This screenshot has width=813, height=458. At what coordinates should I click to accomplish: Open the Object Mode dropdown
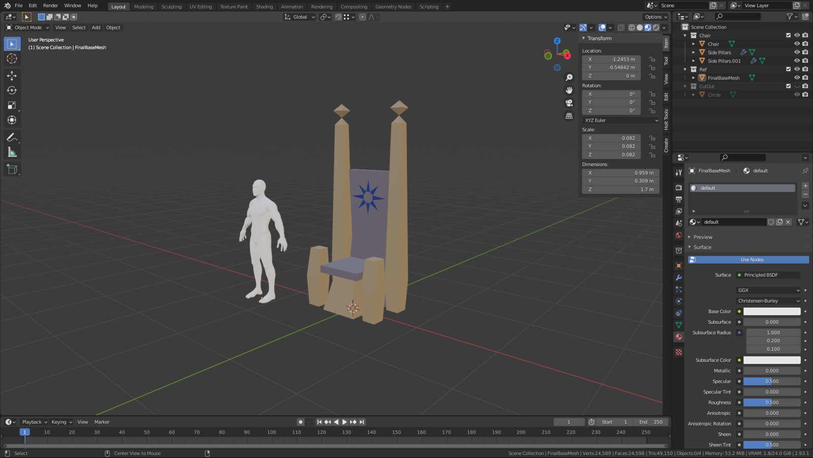pos(27,27)
